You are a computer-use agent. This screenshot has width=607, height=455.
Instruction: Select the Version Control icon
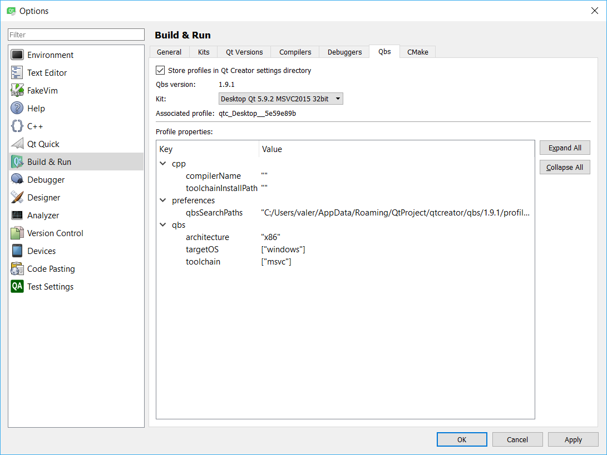[17, 233]
